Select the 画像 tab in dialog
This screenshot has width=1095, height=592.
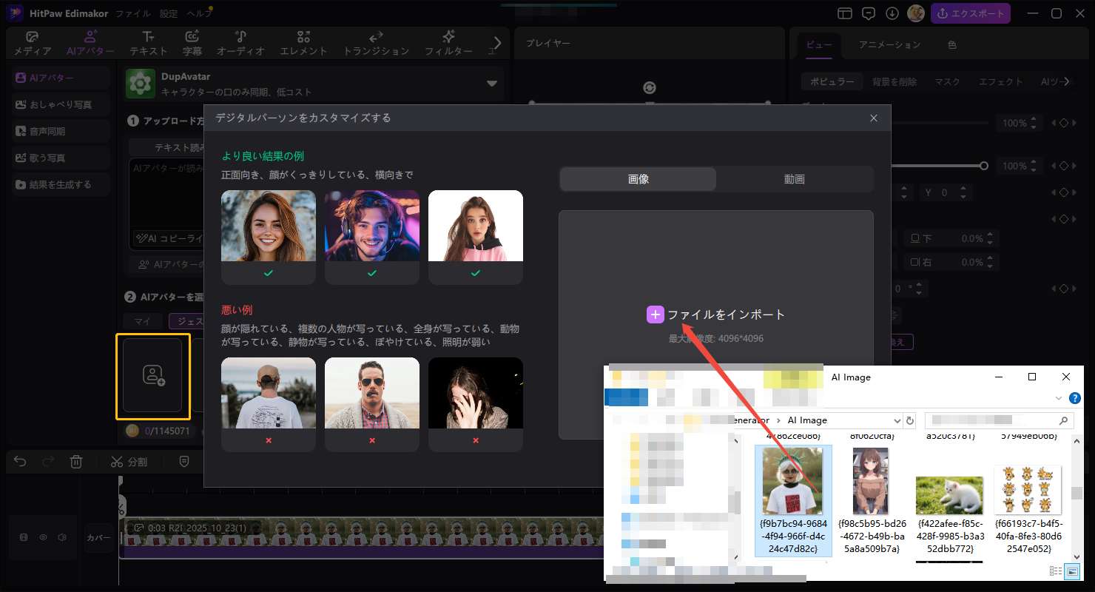pos(638,179)
